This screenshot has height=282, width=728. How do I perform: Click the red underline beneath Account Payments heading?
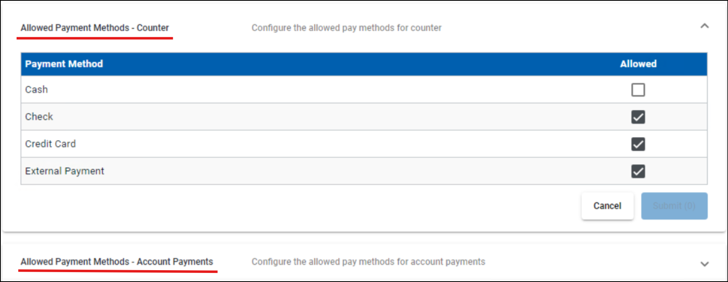(x=118, y=271)
